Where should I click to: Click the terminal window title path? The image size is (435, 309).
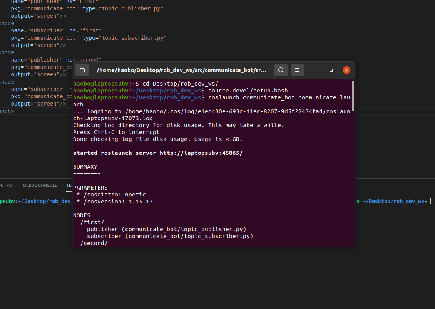(x=181, y=70)
